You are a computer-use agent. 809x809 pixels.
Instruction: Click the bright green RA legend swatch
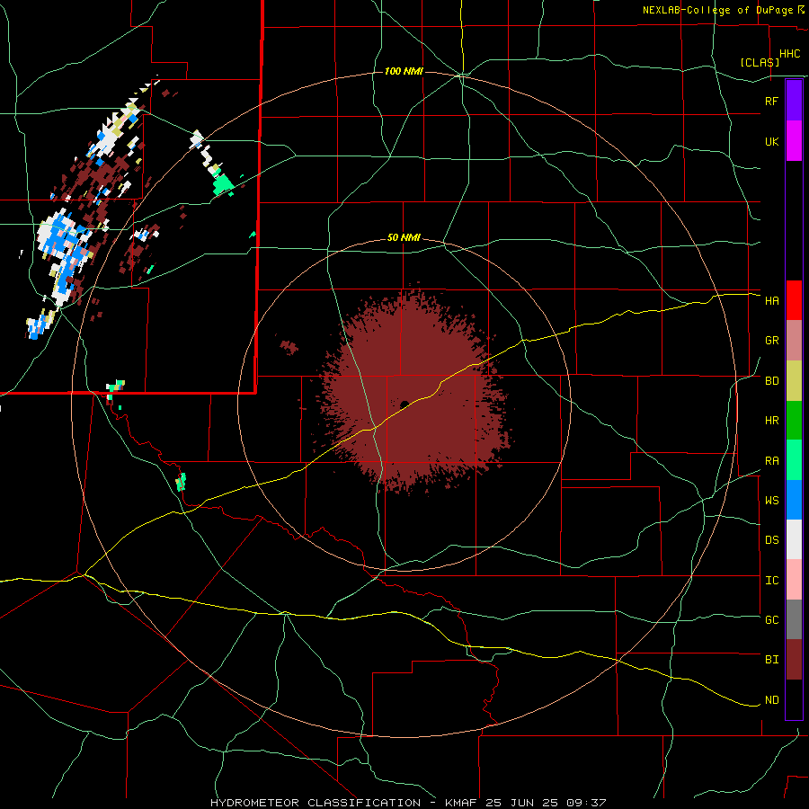coord(794,460)
